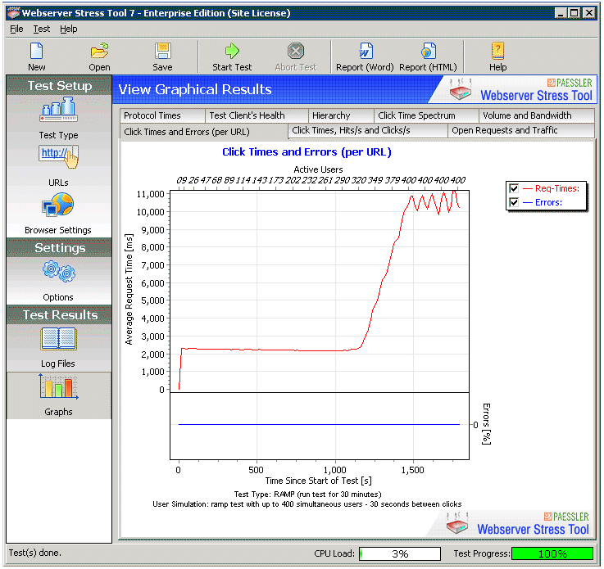This screenshot has height=569, width=604.
Task: Switch to Hierarchy tab
Action: pyautogui.click(x=341, y=115)
